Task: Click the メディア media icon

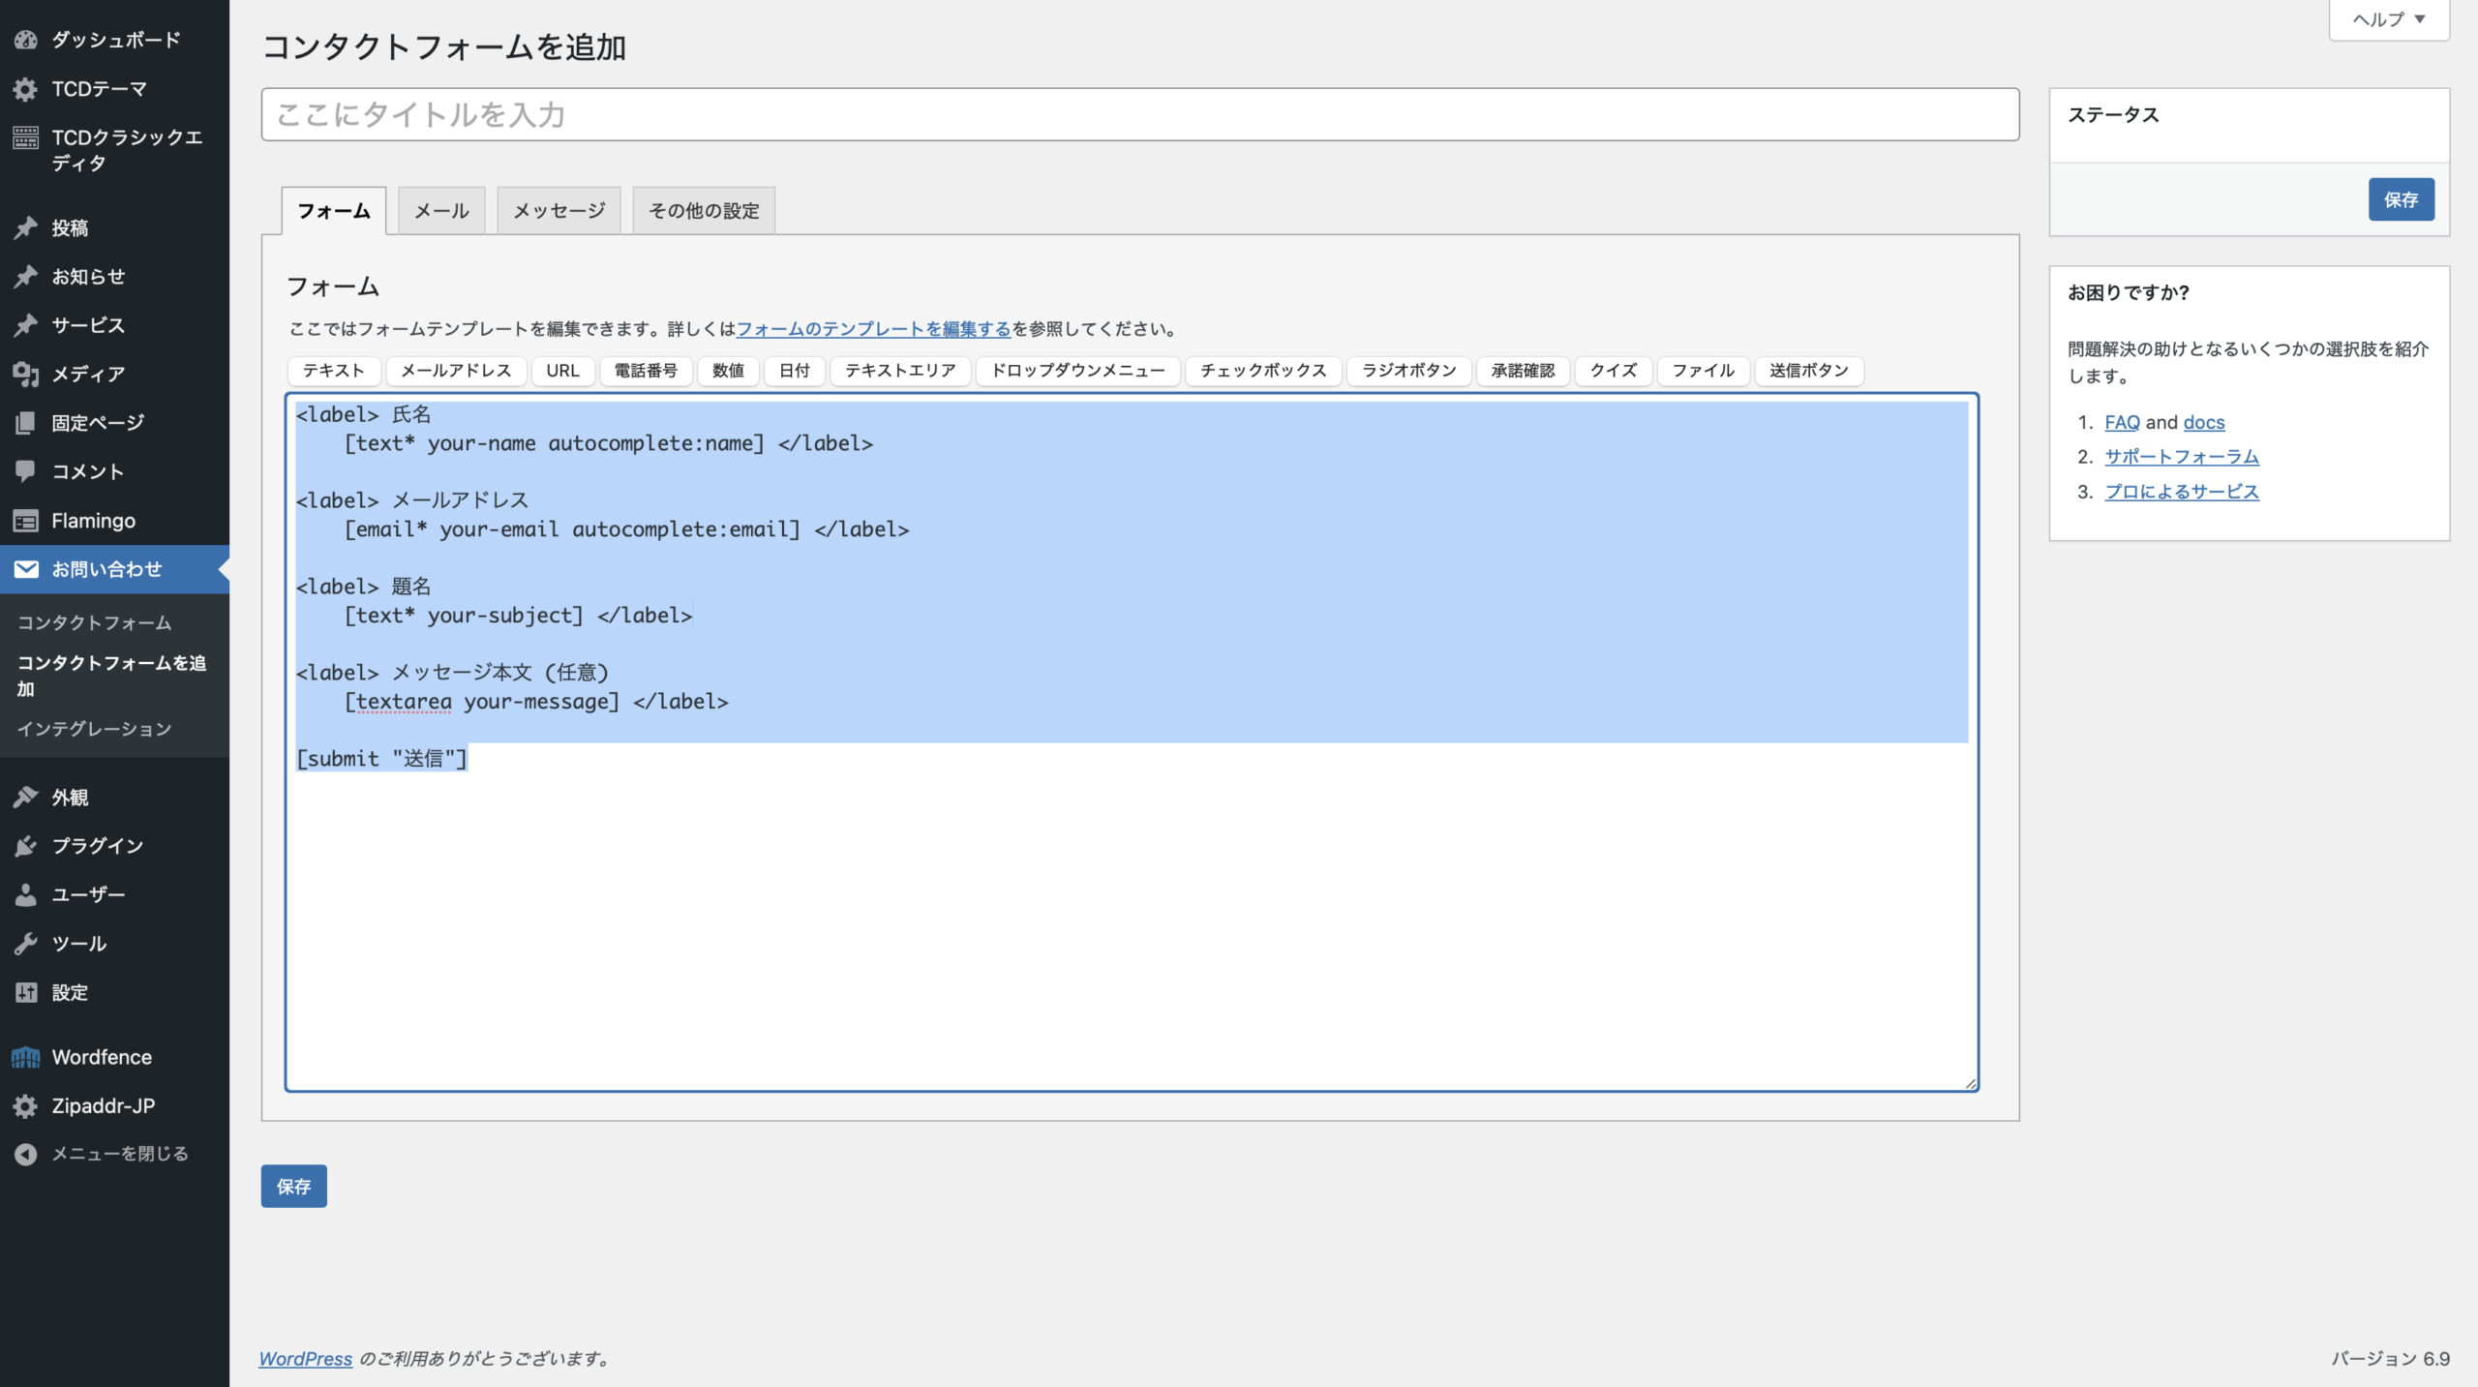Action: click(x=26, y=374)
